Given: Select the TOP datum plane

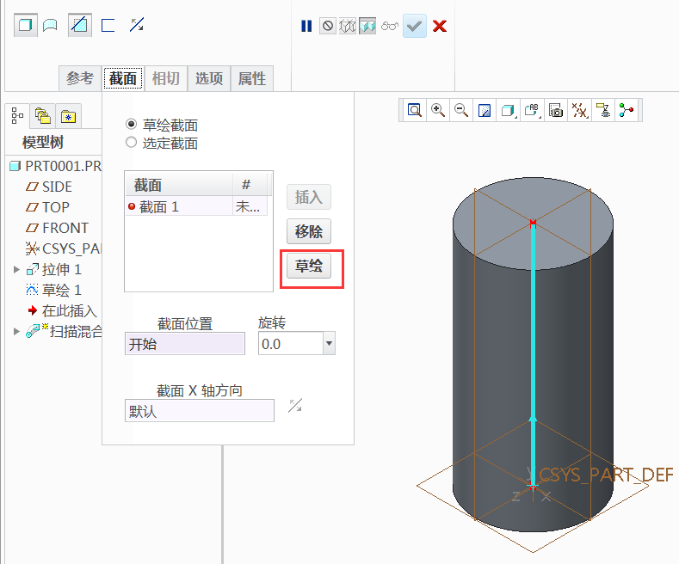Looking at the screenshot, I should point(47,207).
